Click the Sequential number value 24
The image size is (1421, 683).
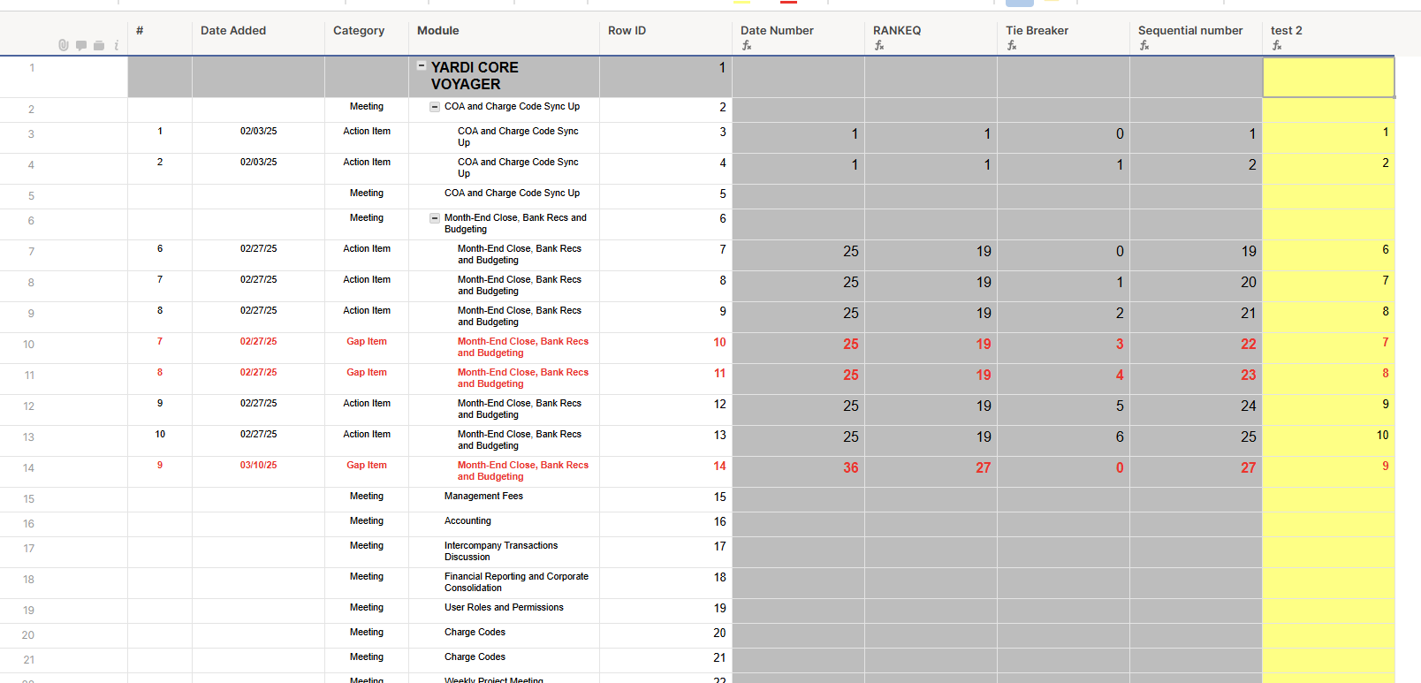pos(1248,406)
